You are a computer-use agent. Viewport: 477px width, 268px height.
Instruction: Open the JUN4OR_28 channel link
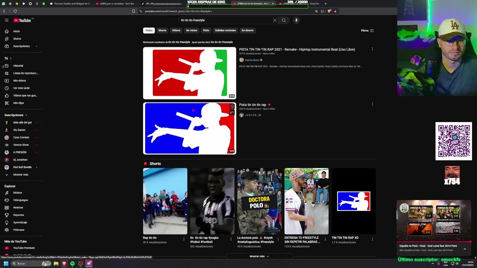click(253, 115)
